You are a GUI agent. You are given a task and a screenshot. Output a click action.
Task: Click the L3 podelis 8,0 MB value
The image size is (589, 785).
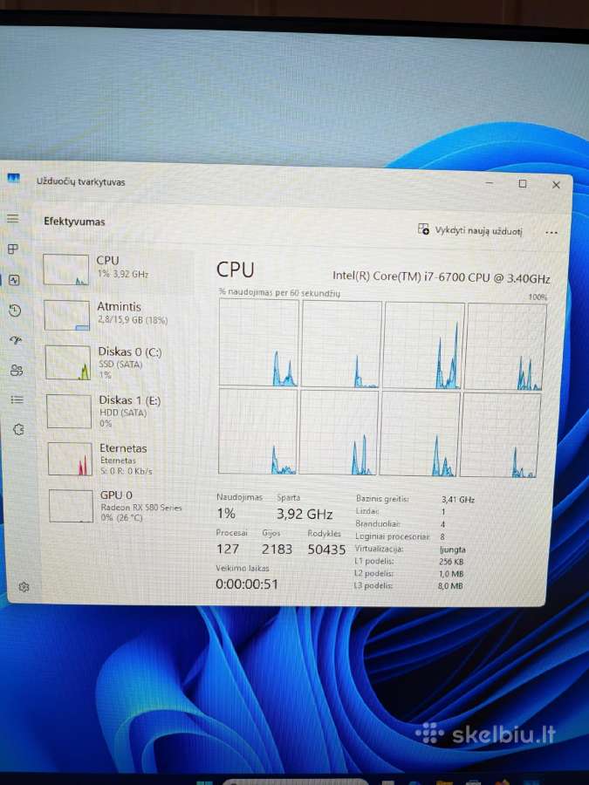coord(450,586)
